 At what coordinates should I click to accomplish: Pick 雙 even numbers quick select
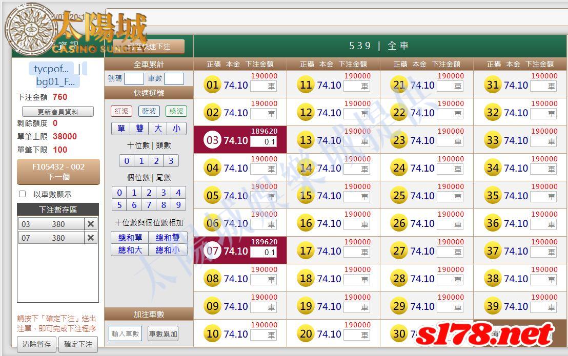(x=139, y=129)
